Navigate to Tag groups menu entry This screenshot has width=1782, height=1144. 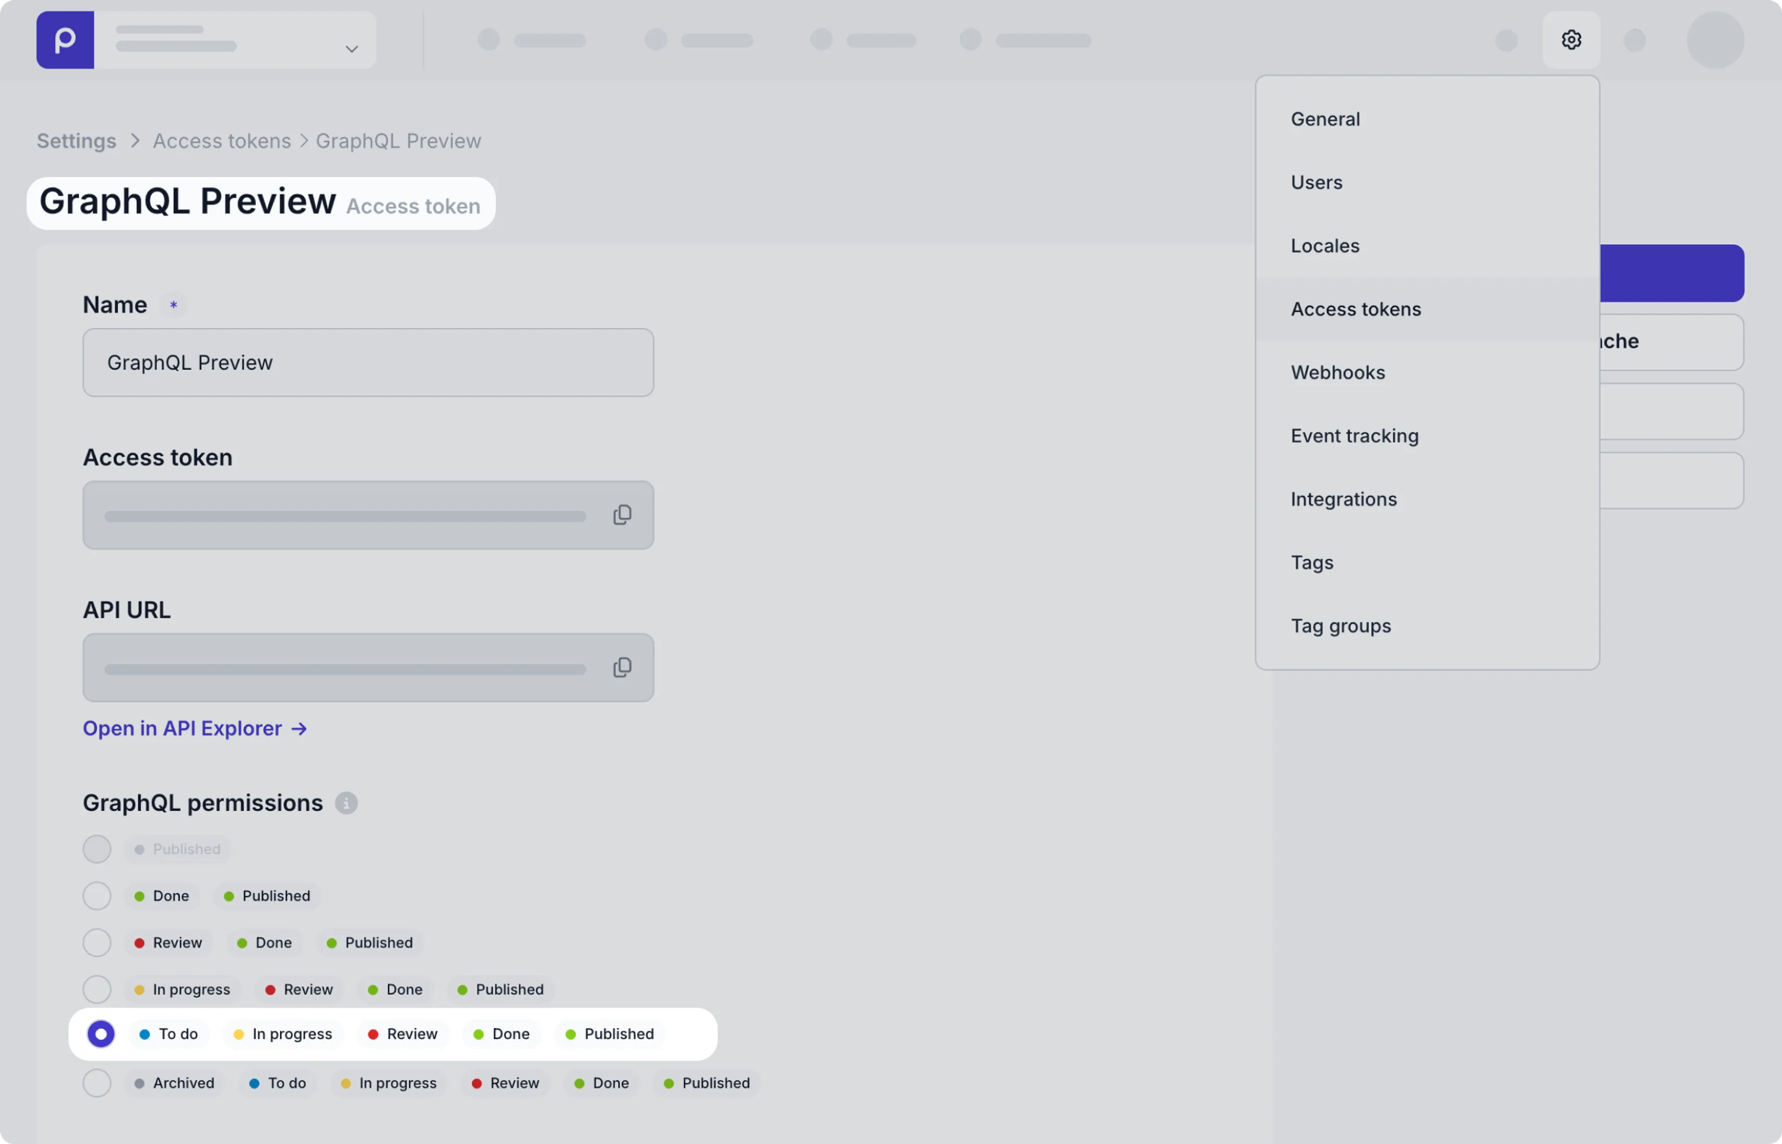point(1341,625)
